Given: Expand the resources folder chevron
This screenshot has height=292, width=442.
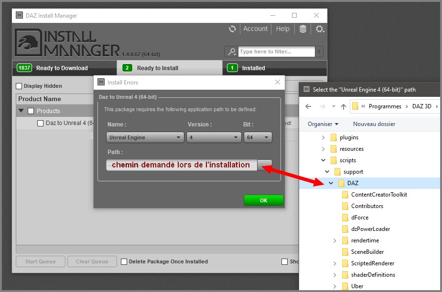Looking at the screenshot, I should pos(323,149).
